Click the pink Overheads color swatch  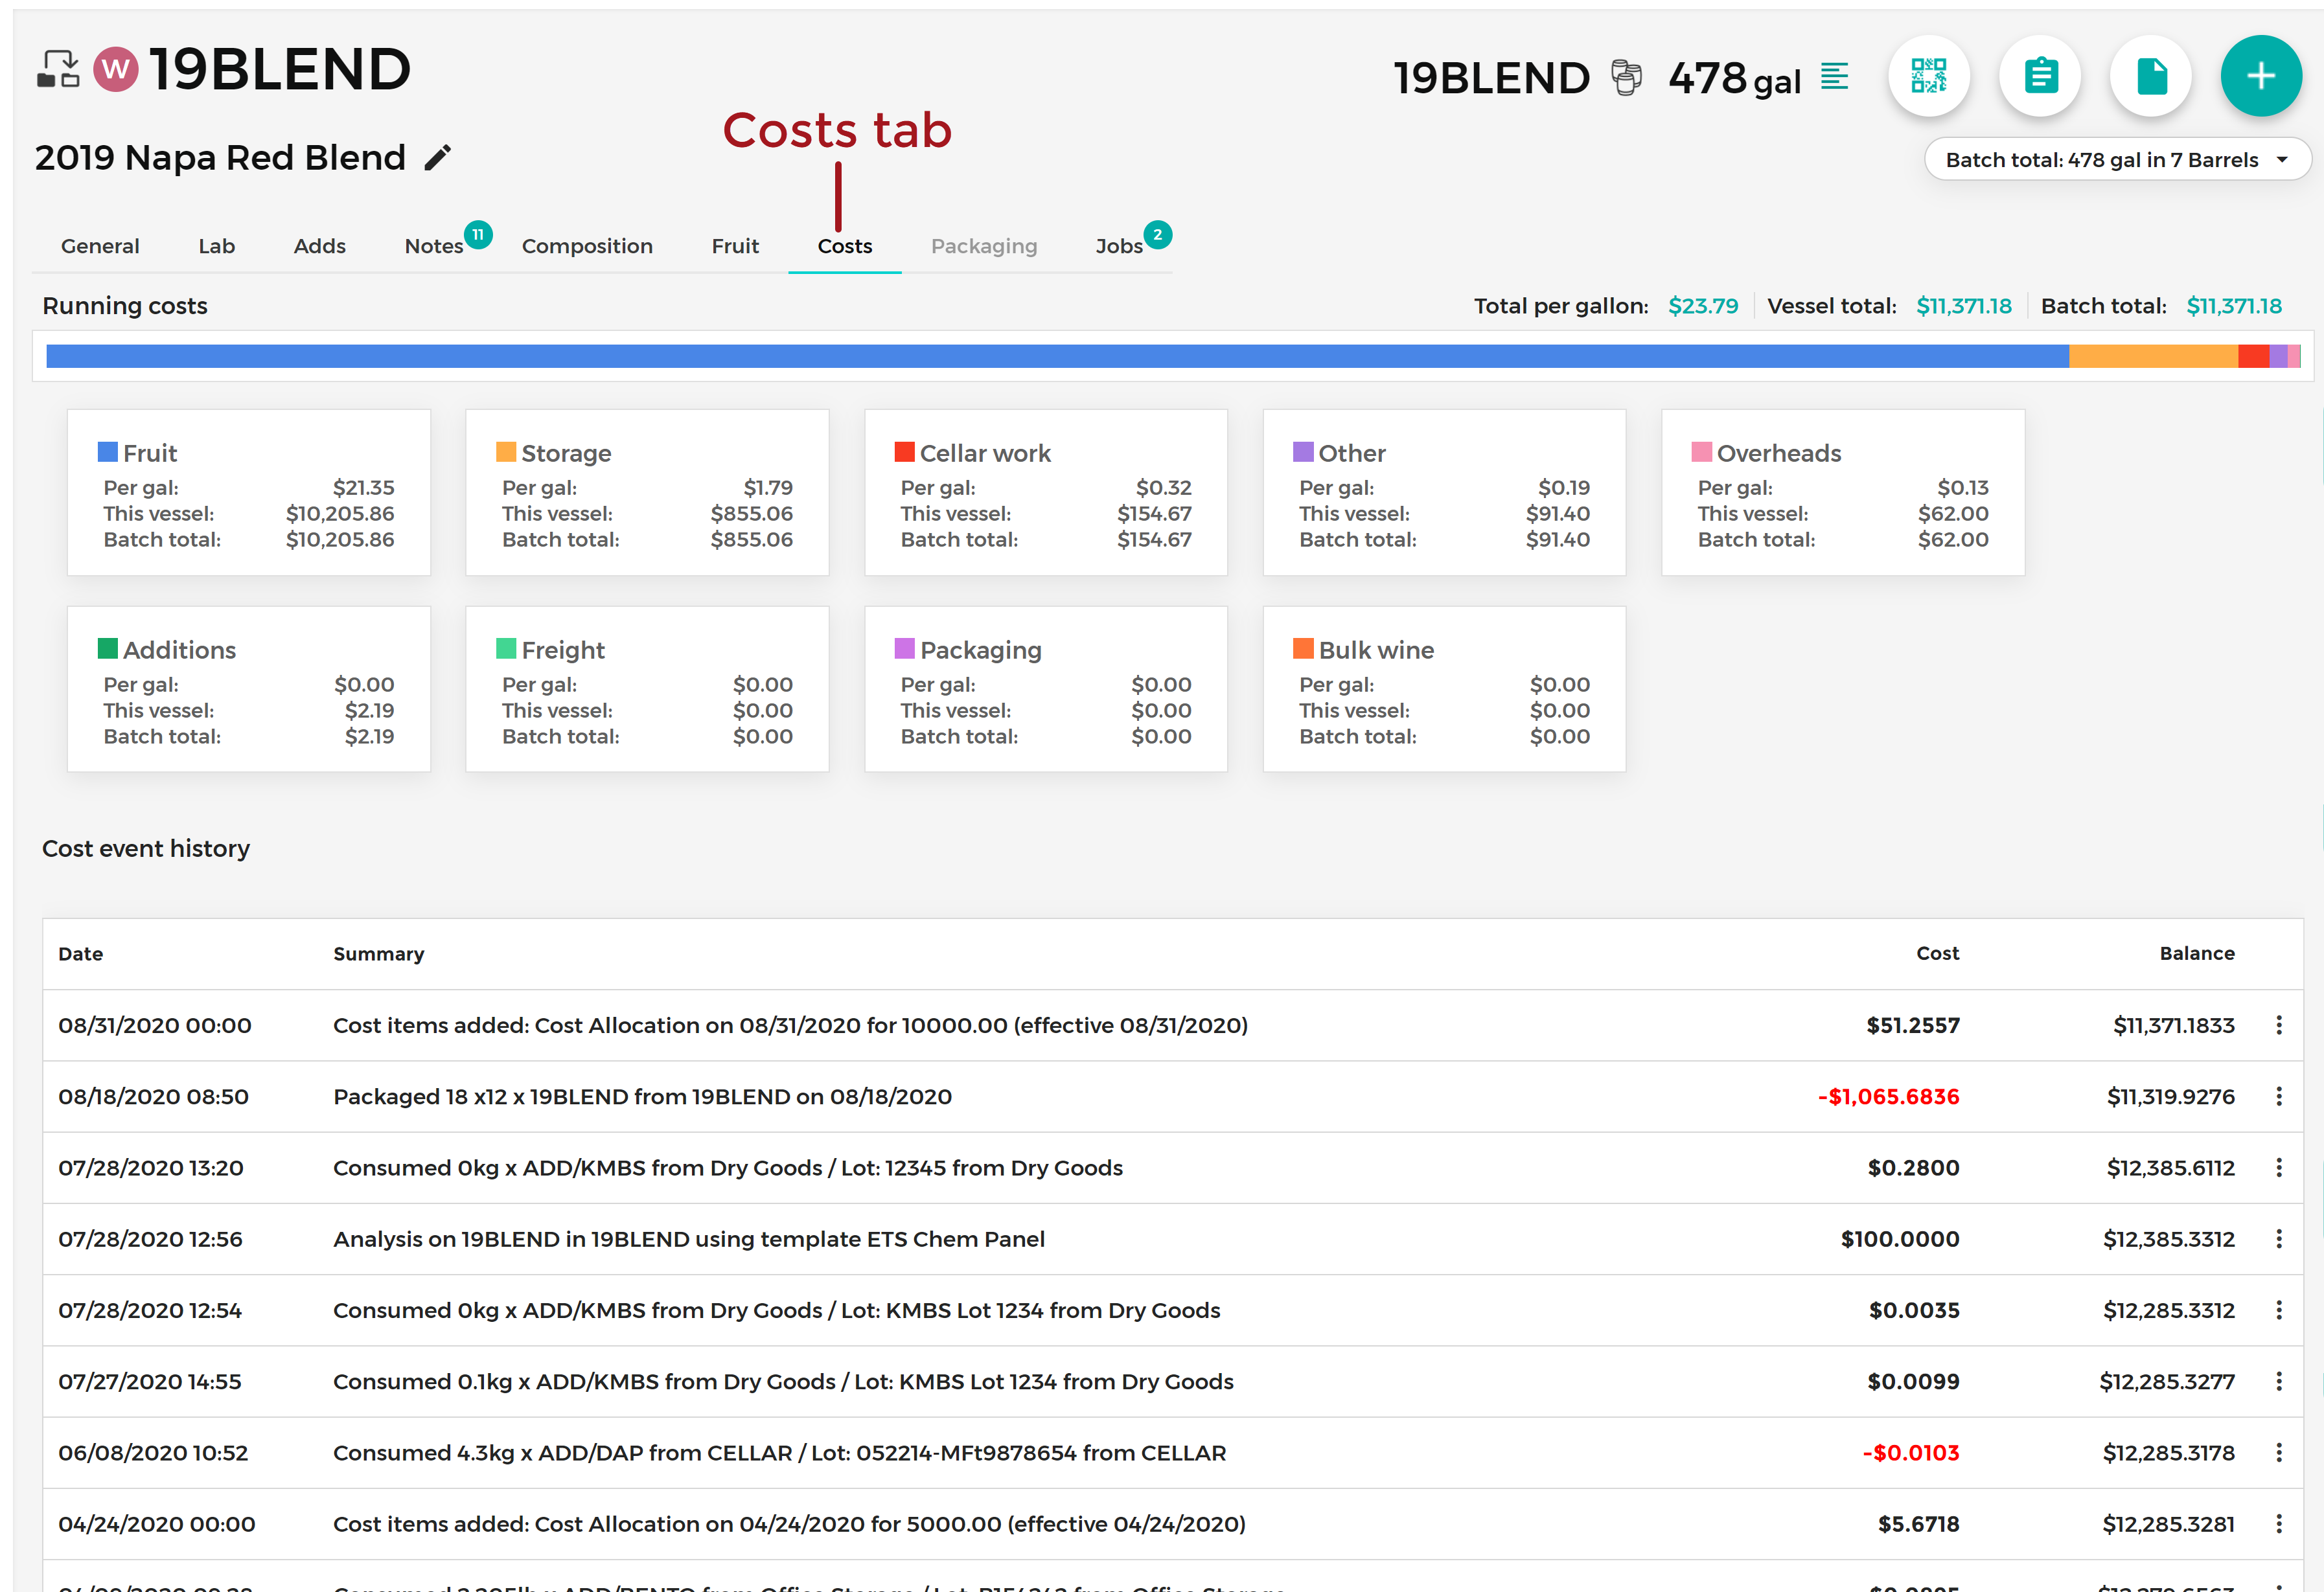click(1702, 451)
